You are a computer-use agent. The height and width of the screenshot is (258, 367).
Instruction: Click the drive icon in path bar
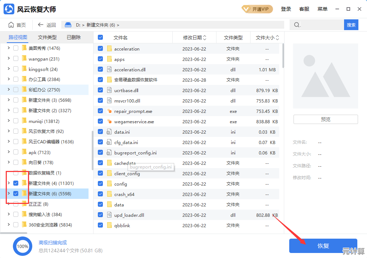tap(68, 25)
